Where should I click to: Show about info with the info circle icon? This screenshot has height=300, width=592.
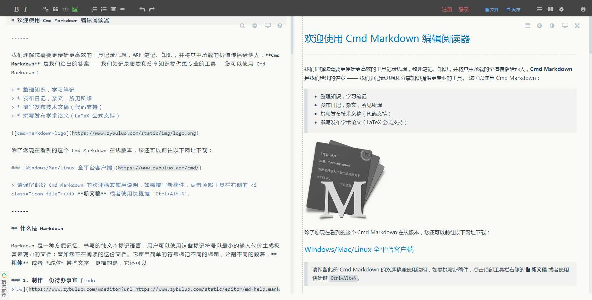[583, 9]
